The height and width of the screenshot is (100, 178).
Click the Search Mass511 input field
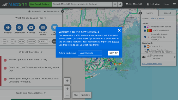pos(82,4)
